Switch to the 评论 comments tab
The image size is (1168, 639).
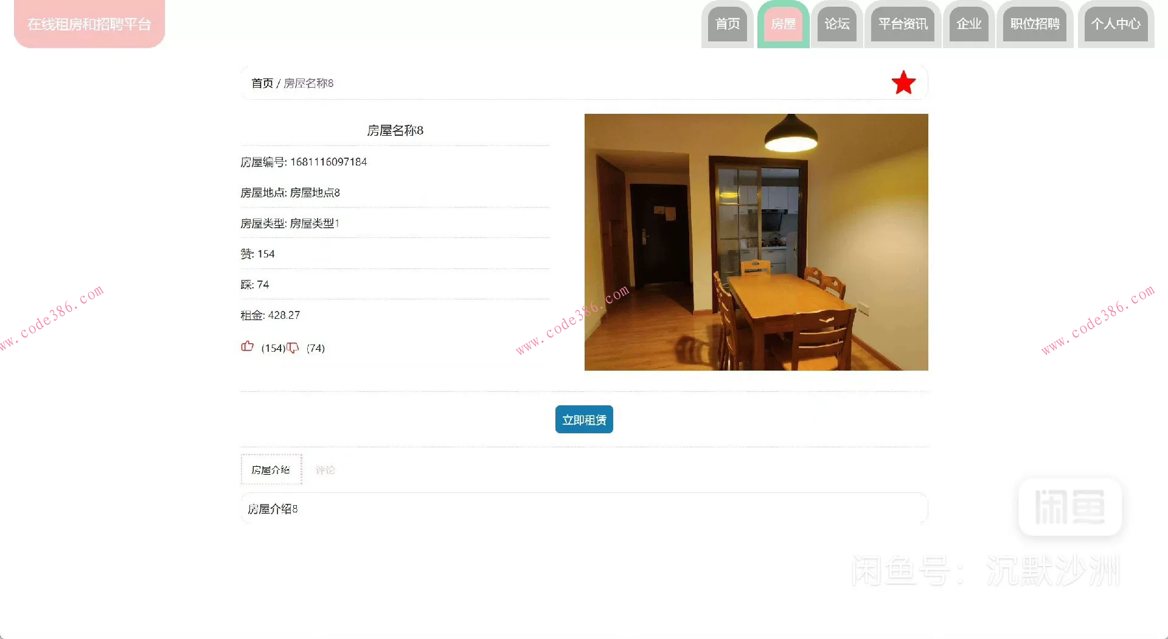tap(325, 469)
